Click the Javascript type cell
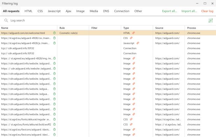216x137 pixels. 129,43
